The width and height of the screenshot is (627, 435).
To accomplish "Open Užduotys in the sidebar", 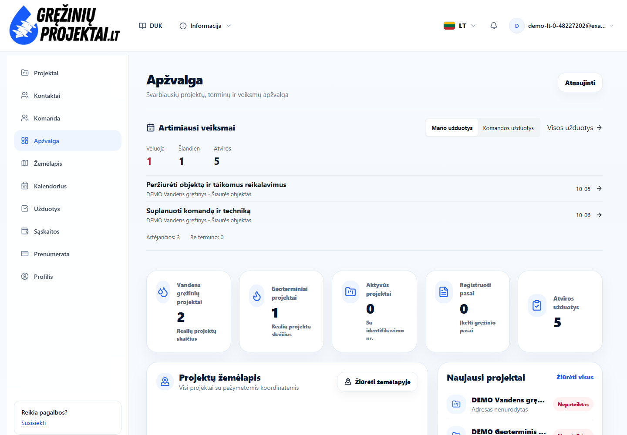I will tap(67, 209).
